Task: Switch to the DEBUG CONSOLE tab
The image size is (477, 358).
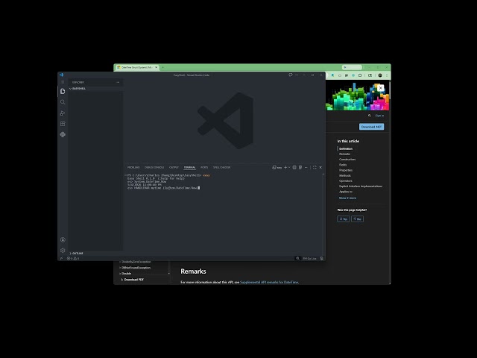Action: 154,167
